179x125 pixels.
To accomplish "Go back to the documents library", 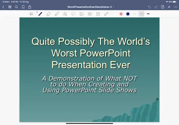I will pos(3,7).
